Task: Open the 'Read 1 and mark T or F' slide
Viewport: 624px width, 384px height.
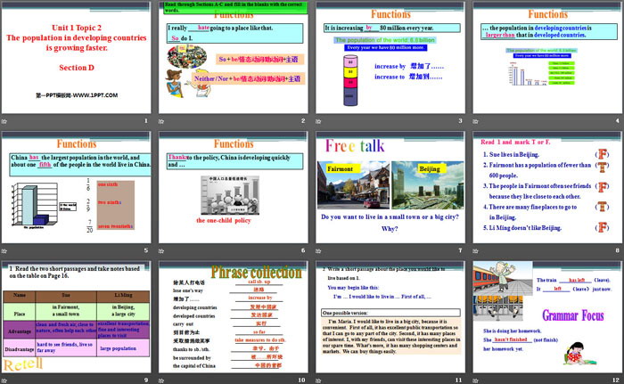Action: (548, 188)
